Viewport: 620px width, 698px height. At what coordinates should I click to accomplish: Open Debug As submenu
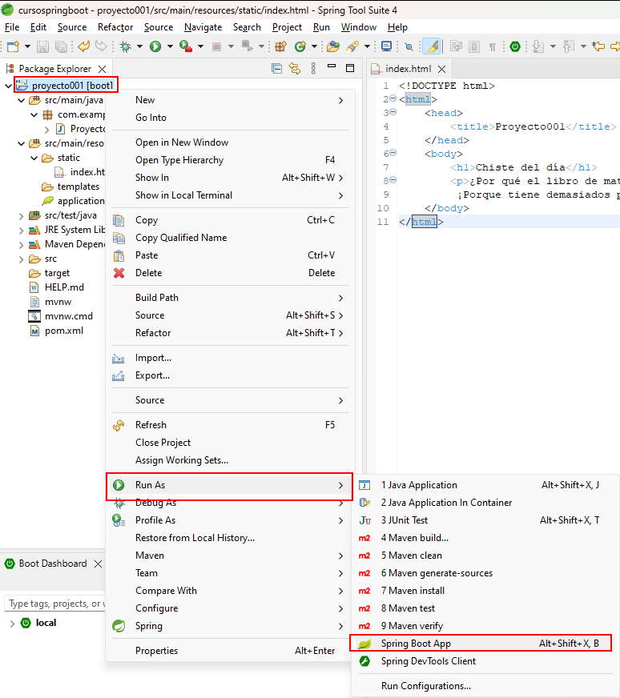(x=230, y=503)
